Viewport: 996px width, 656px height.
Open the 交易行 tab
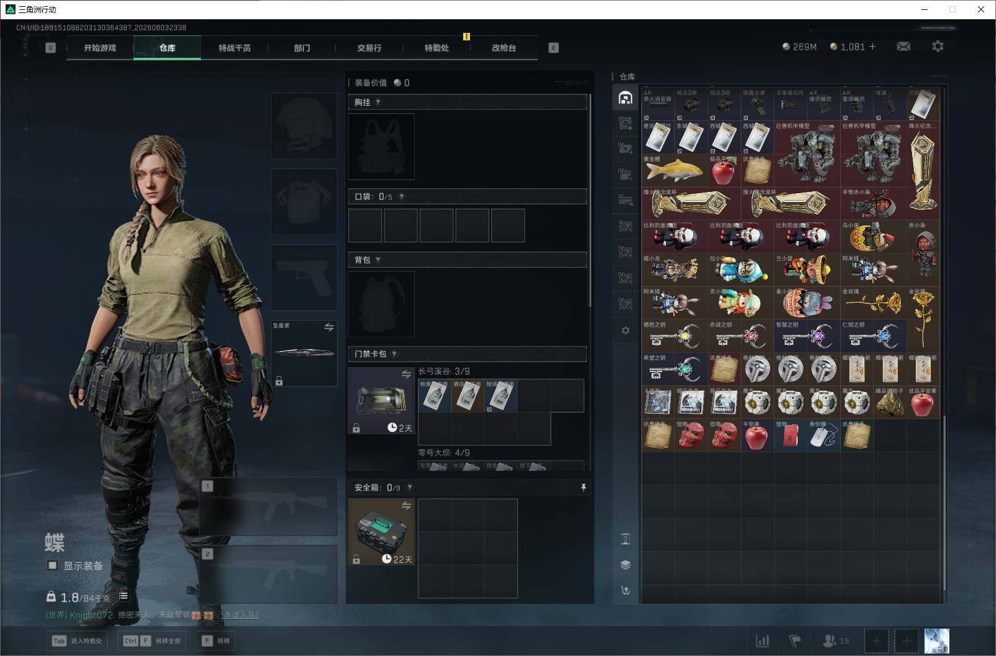pos(369,48)
